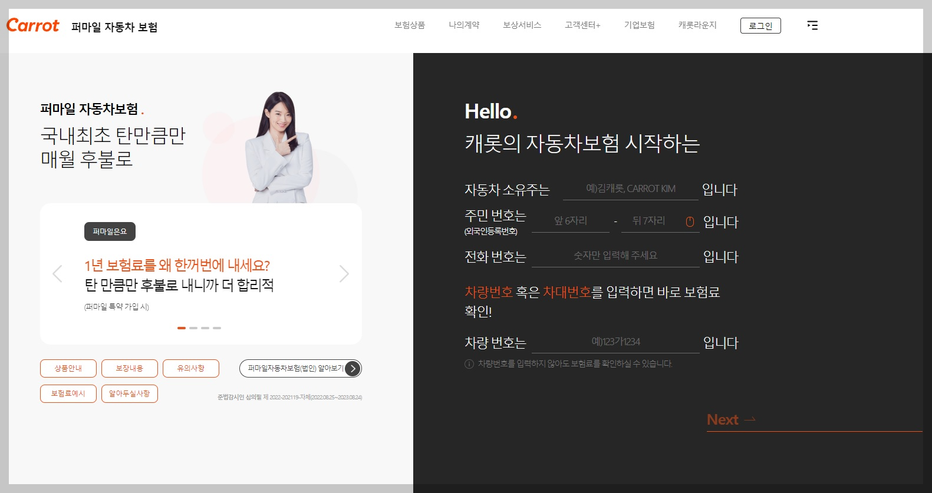
Task: Click the 상품안내 button
Action: click(x=68, y=368)
